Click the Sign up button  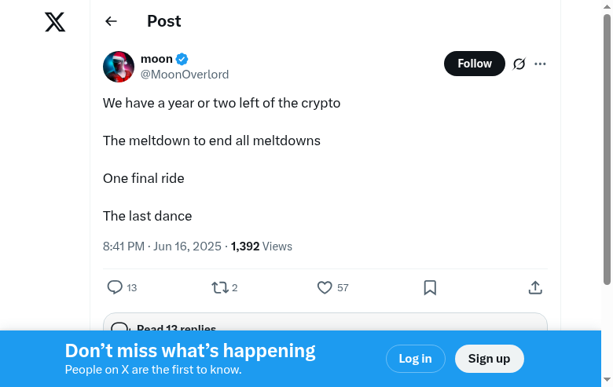489,359
